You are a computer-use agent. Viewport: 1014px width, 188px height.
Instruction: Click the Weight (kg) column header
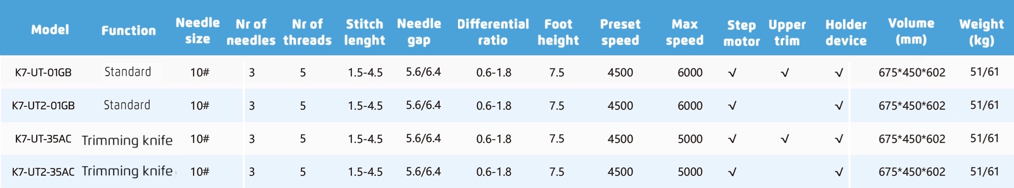(x=981, y=32)
